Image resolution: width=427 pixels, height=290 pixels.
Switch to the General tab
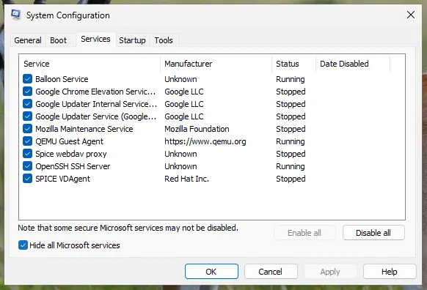(28, 40)
